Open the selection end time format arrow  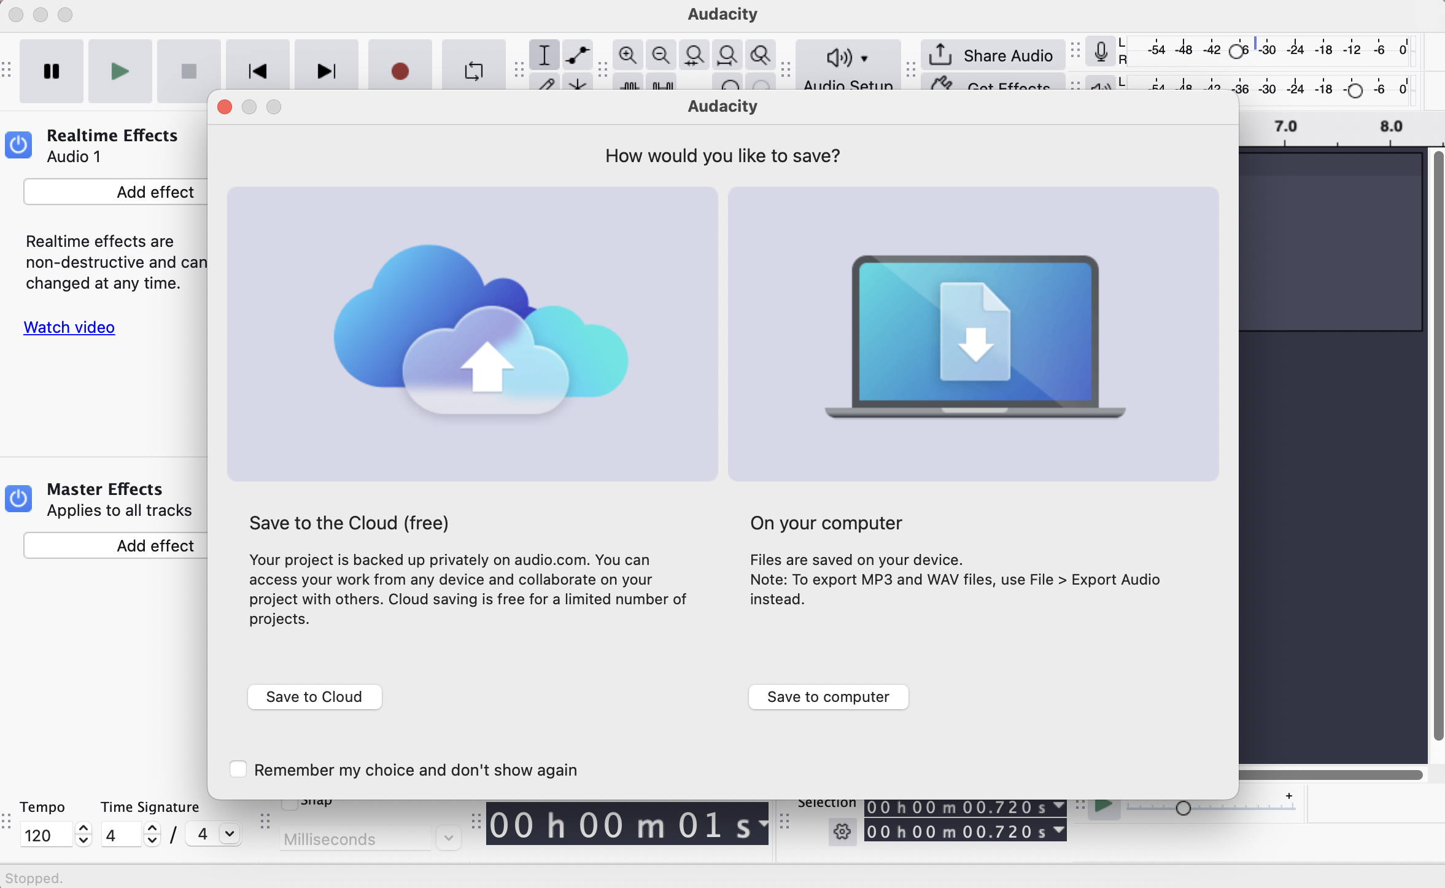[1059, 830]
